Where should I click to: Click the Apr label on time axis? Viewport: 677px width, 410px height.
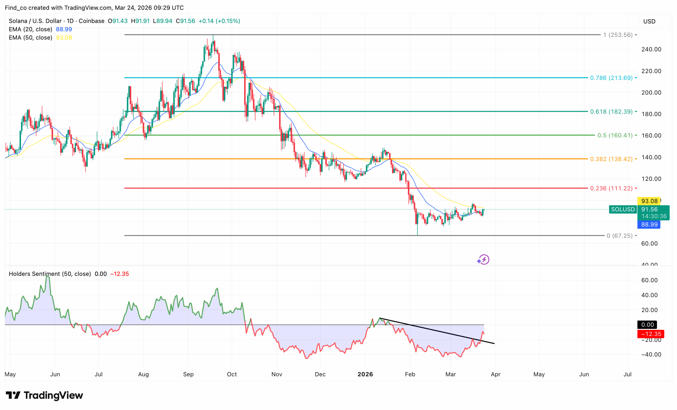pos(496,374)
